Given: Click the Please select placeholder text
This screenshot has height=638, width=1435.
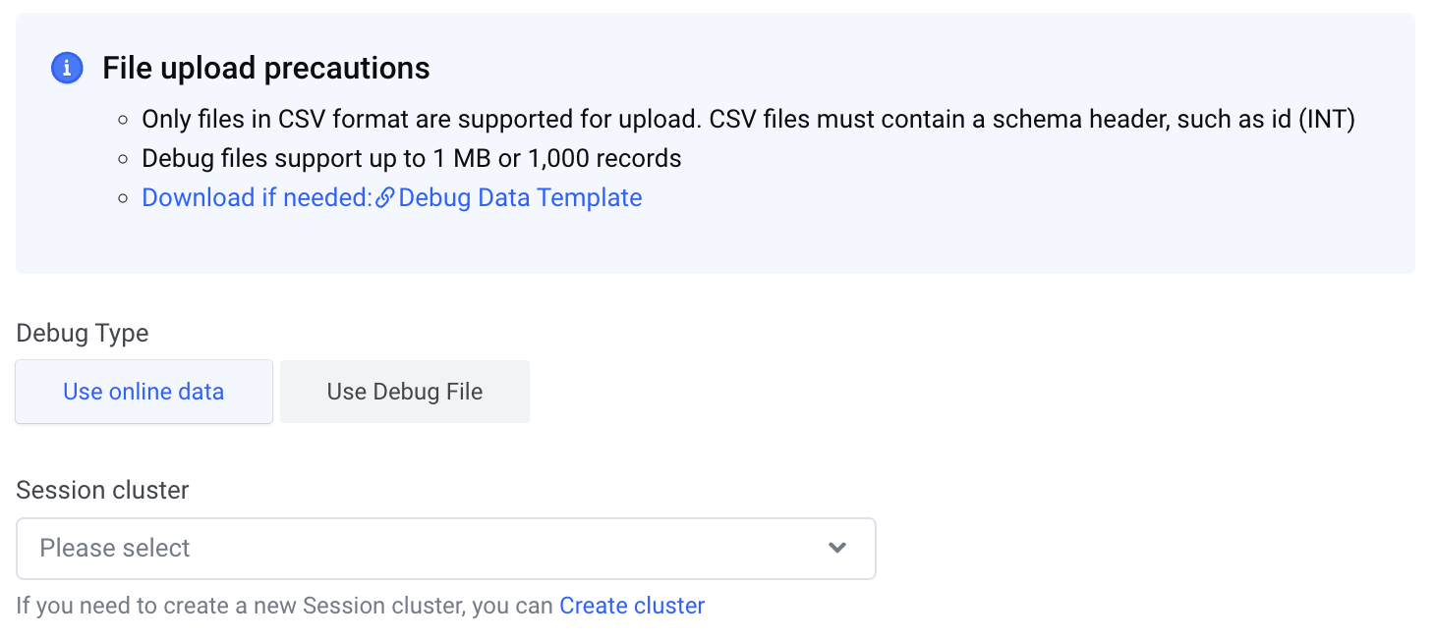Looking at the screenshot, I should [115, 549].
